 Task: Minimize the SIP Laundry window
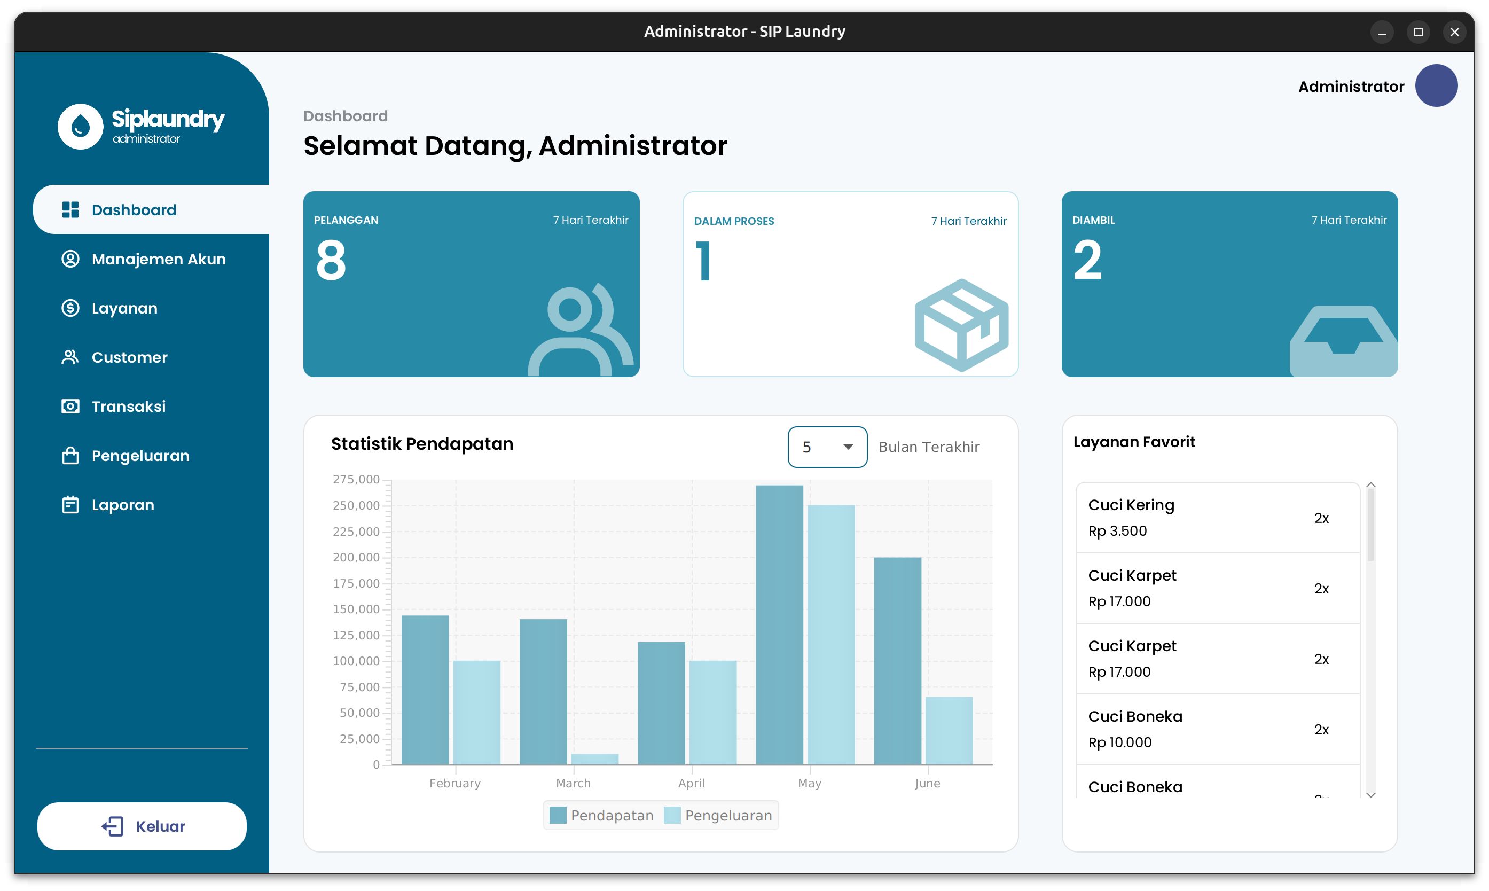click(x=1382, y=32)
